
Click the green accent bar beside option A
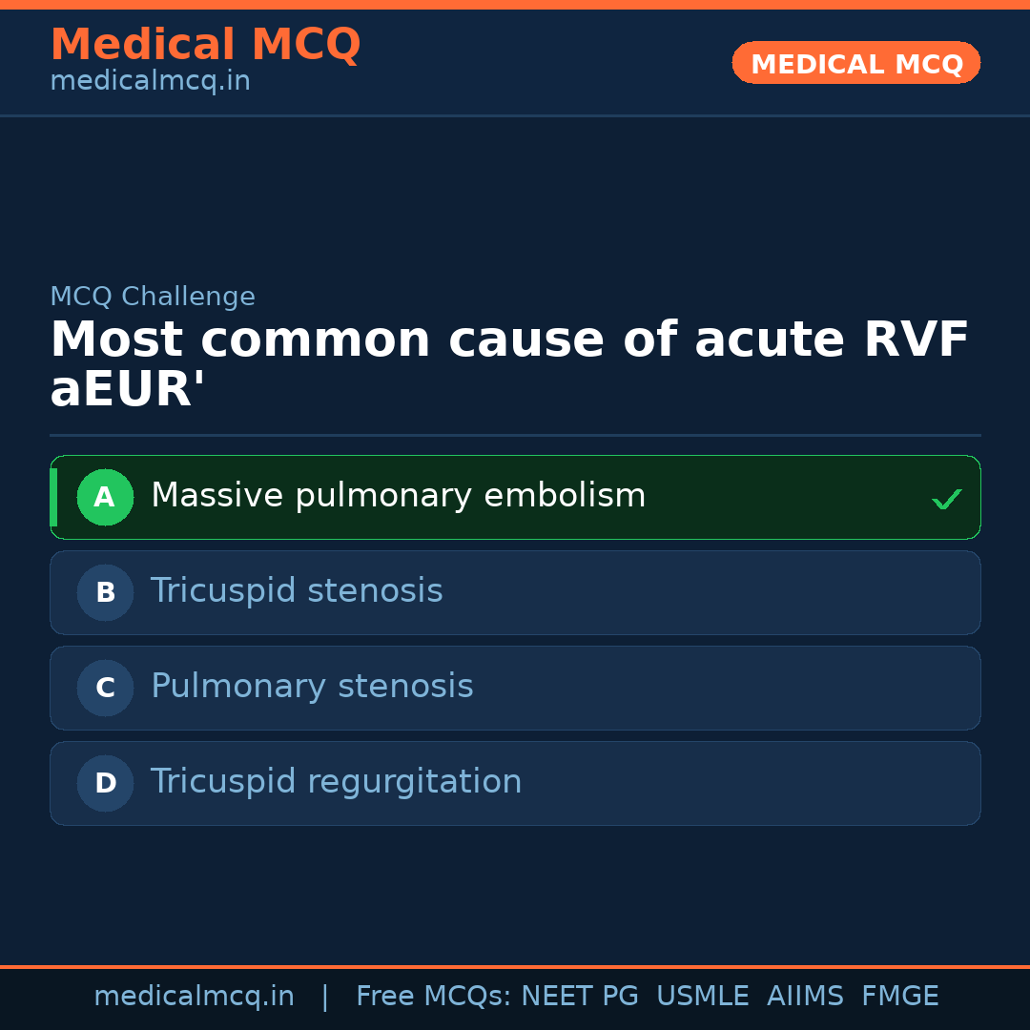53,497
